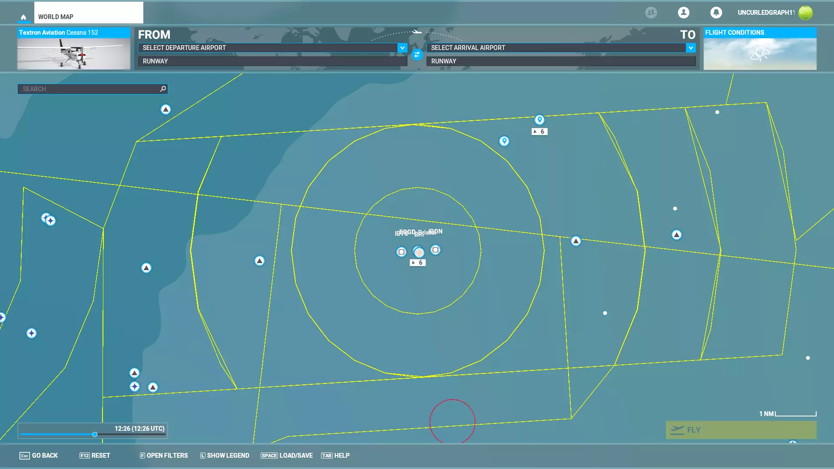834x469 pixels.
Task: Adjust the time of day slider handle
Action: (95, 434)
